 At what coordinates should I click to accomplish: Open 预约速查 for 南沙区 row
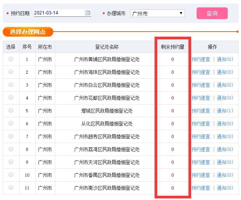click(201, 188)
